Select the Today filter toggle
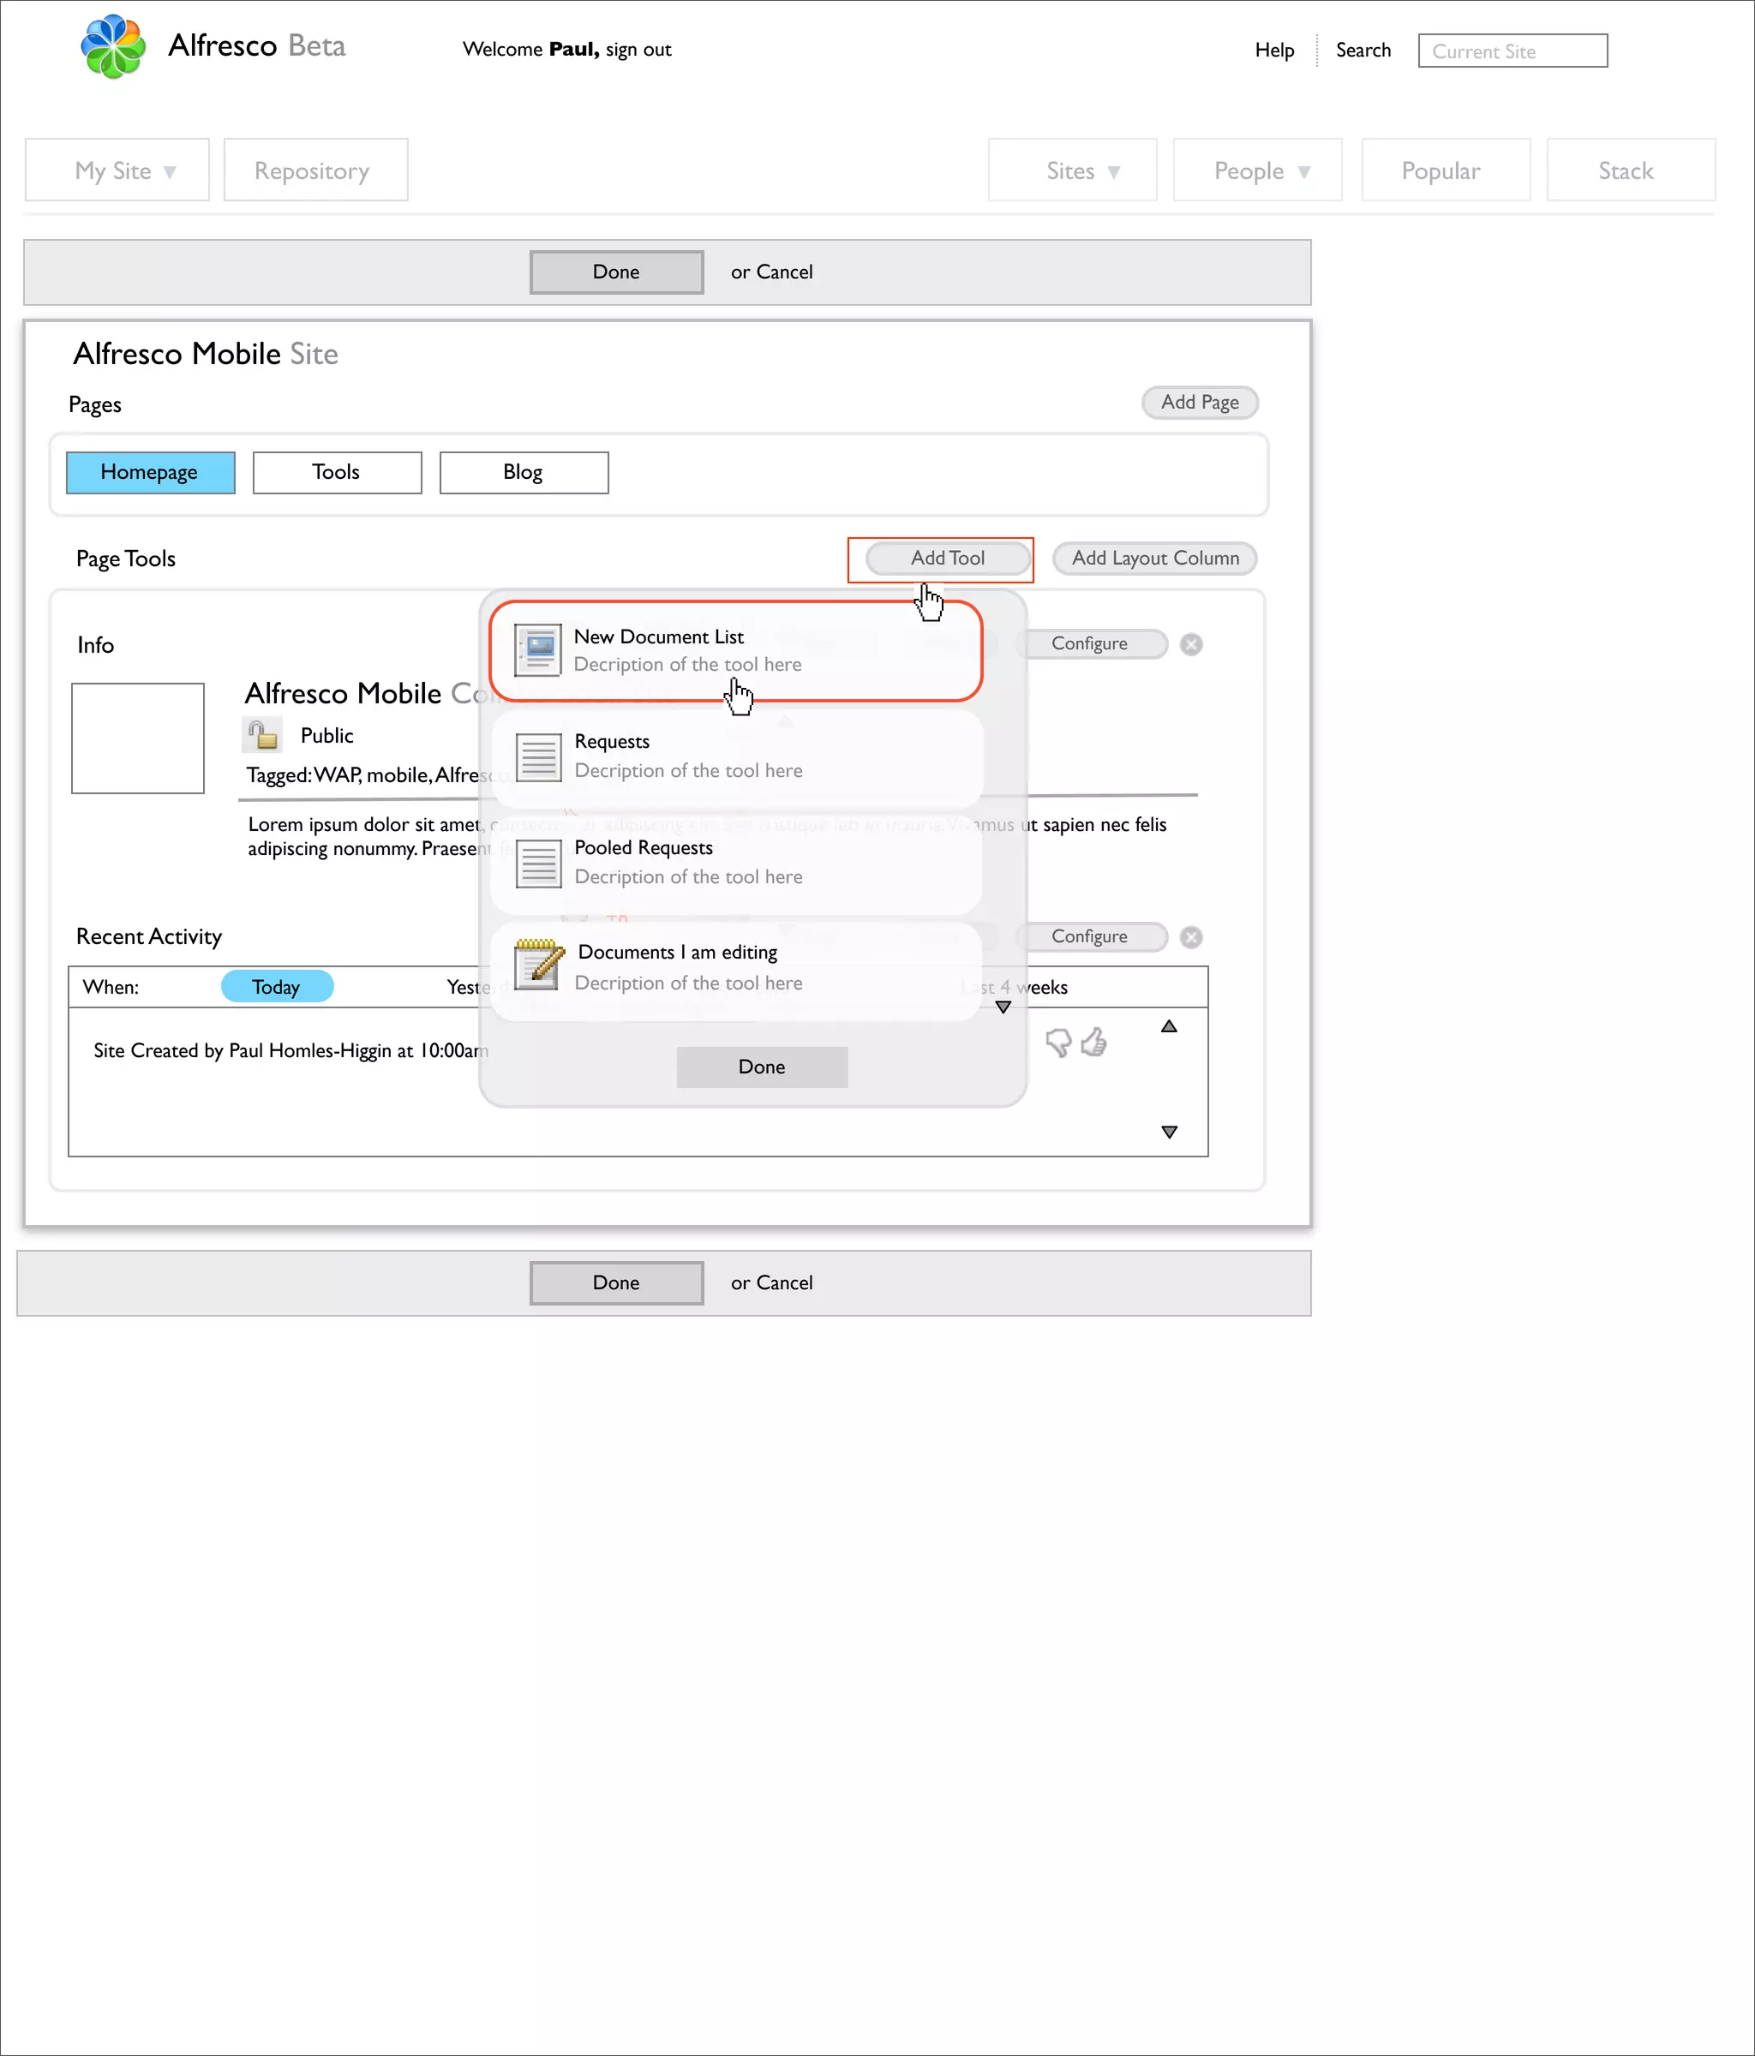 pyautogui.click(x=277, y=988)
